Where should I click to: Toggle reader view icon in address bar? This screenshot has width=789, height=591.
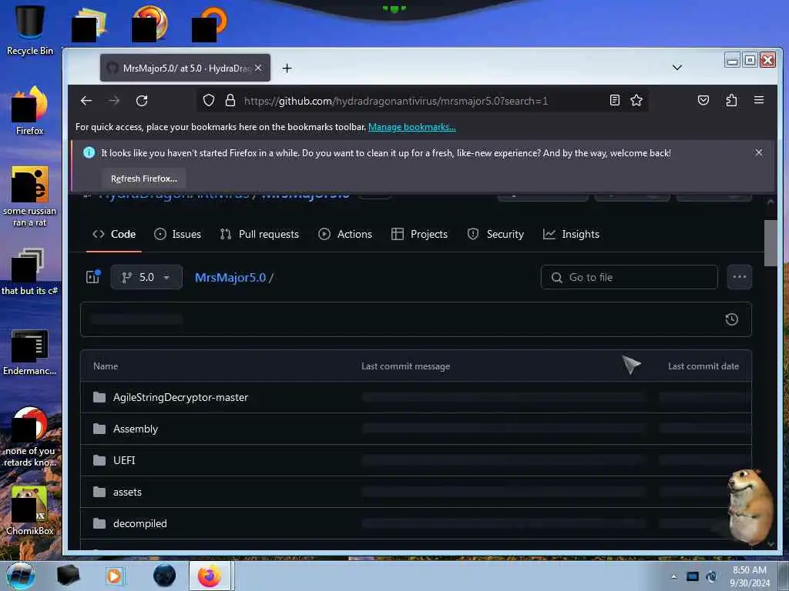614,101
